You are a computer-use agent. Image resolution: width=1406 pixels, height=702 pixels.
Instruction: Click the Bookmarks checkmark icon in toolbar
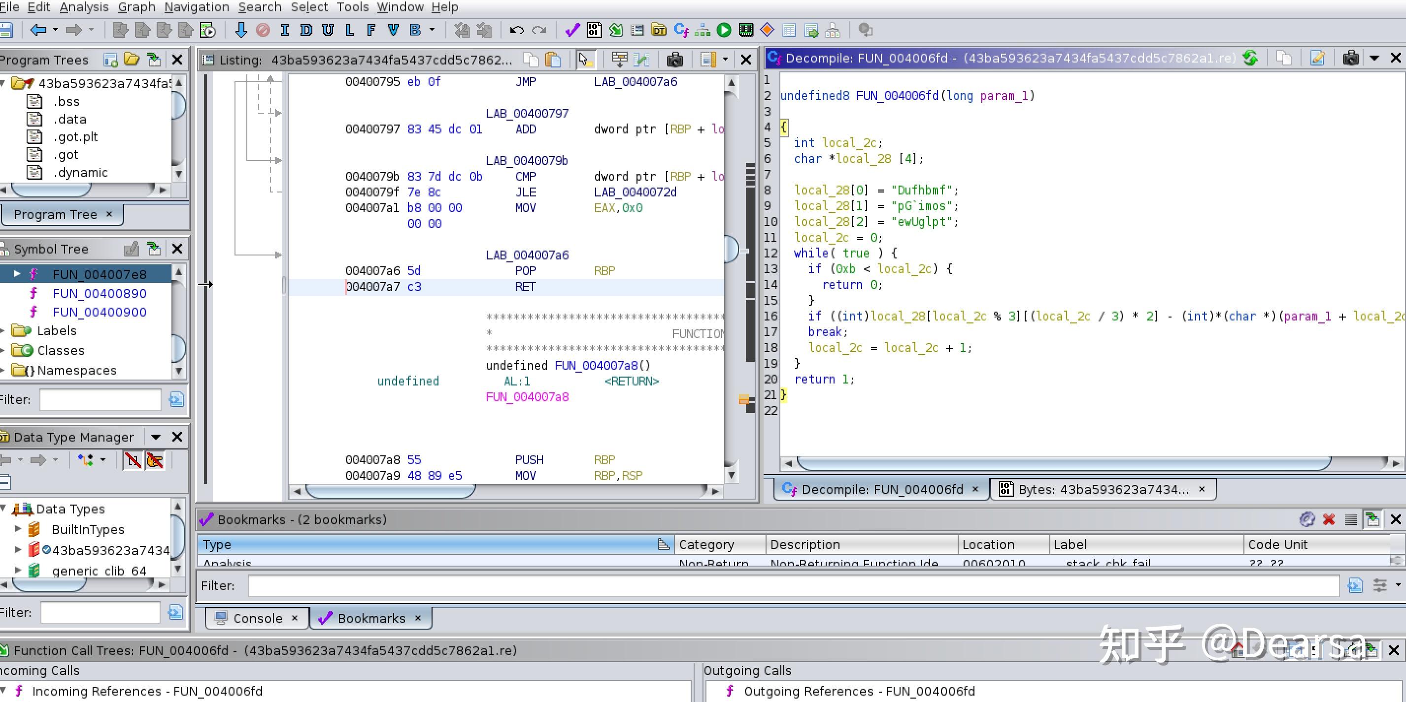[x=572, y=30]
